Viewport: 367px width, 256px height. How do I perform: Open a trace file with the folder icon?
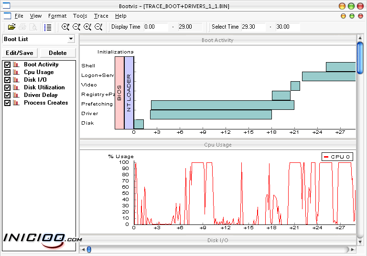click(11, 27)
